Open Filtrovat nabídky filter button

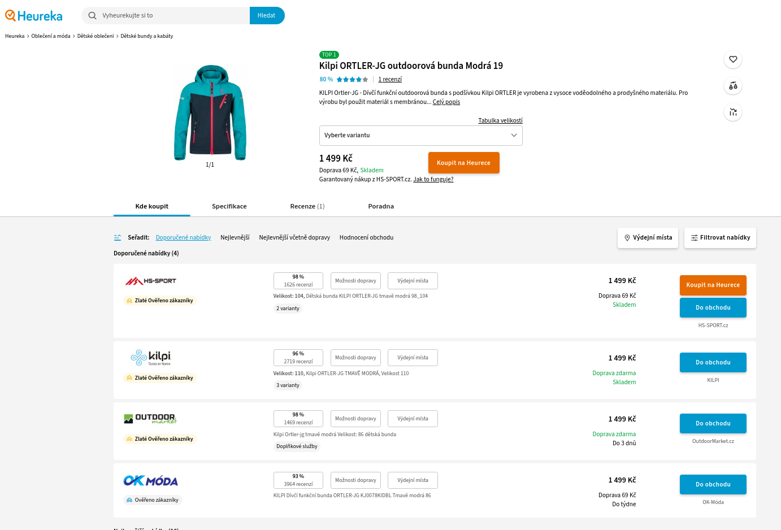[720, 238]
